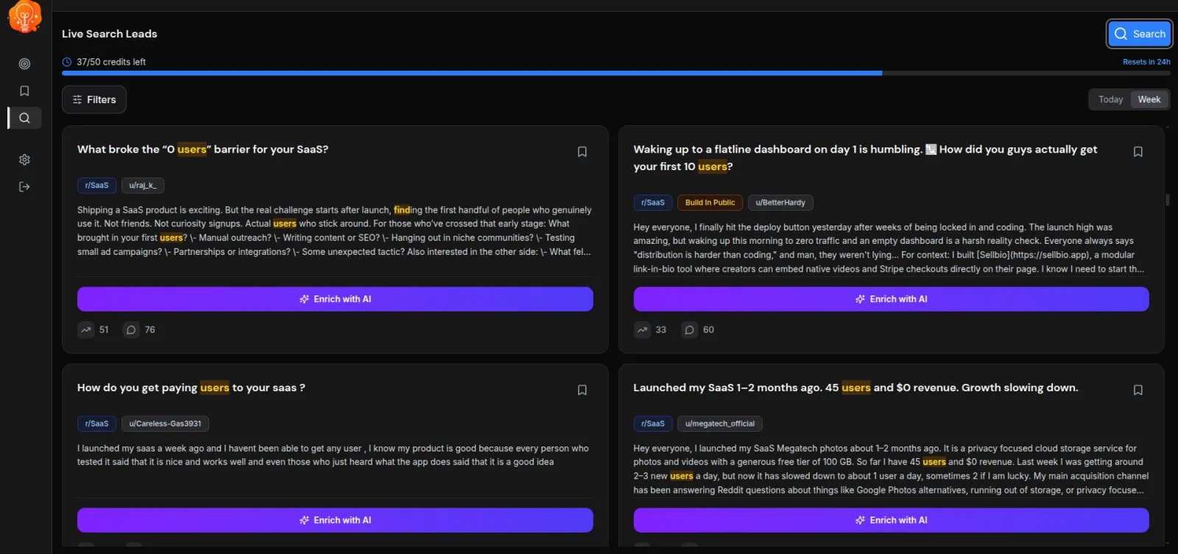Image resolution: width=1178 pixels, height=554 pixels.
Task: Click the orange lightbulb app logo
Action: tap(25, 16)
